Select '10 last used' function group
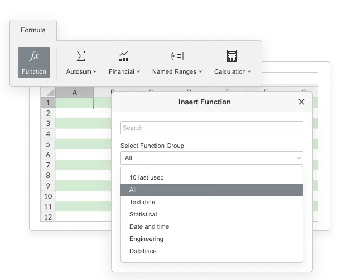The height and width of the screenshot is (280, 338). 147,177
